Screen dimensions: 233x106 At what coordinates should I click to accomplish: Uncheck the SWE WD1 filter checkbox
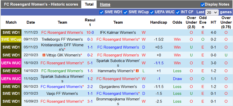tap(101, 12)
